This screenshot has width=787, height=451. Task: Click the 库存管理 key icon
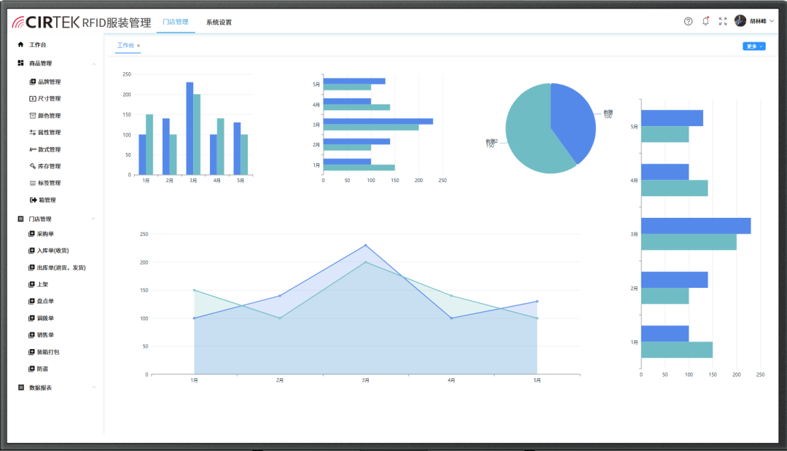tap(32, 166)
